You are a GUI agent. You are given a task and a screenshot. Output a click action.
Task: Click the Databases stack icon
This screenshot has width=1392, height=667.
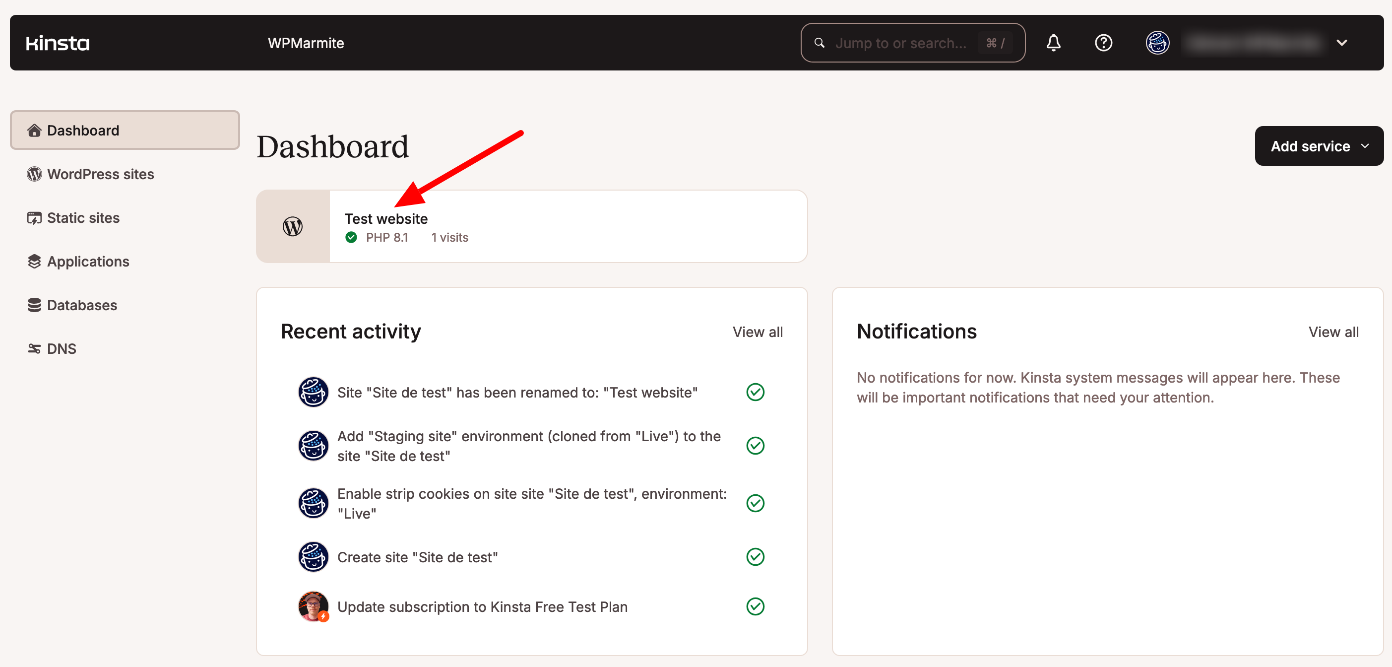(x=34, y=305)
